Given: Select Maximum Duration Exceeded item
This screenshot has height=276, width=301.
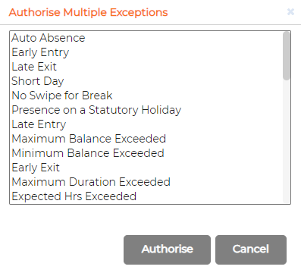Looking at the screenshot, I should pos(146,182).
